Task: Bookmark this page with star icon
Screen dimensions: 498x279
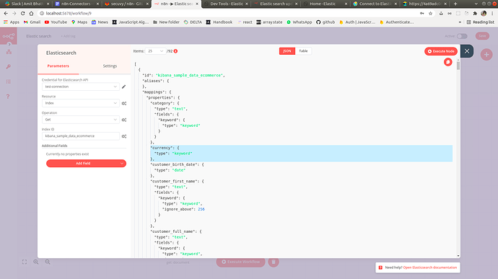Action: pos(430,13)
